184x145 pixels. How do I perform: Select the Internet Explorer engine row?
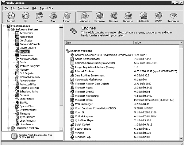point(84,71)
